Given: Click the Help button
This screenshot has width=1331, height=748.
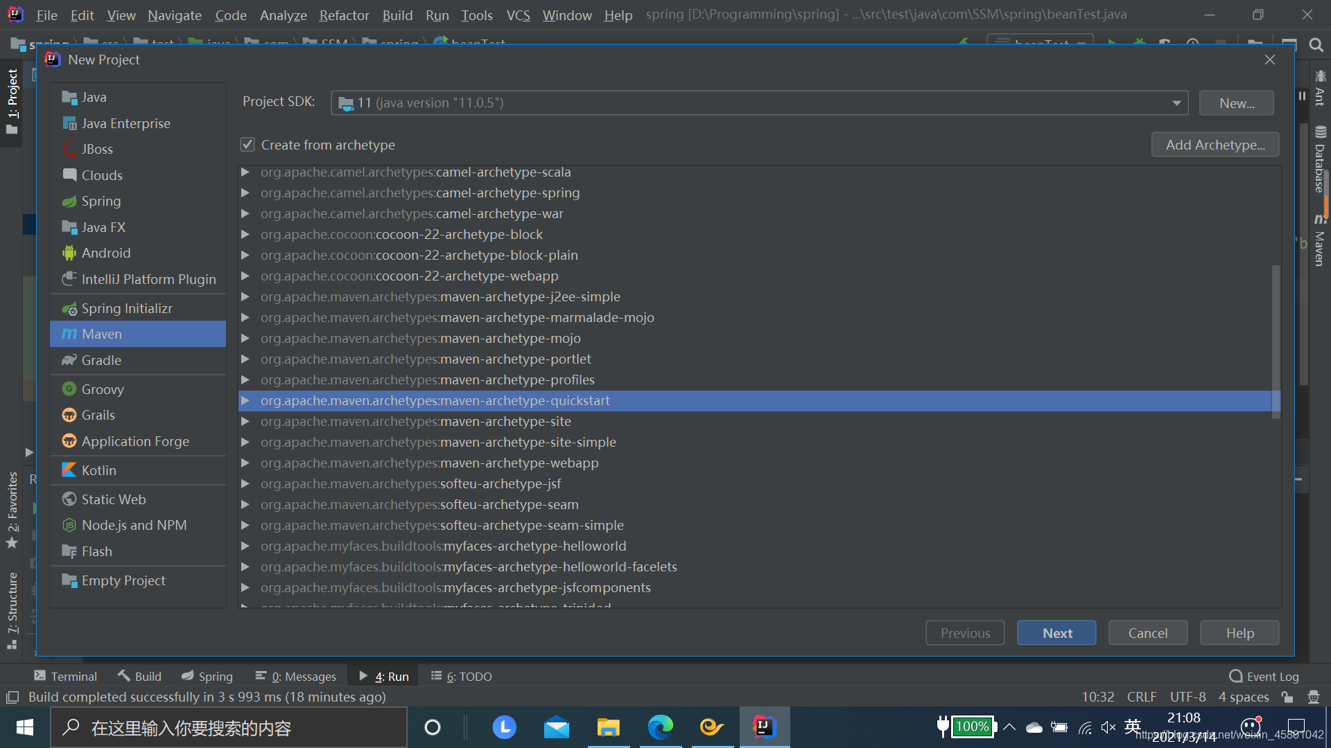Looking at the screenshot, I should (1239, 633).
